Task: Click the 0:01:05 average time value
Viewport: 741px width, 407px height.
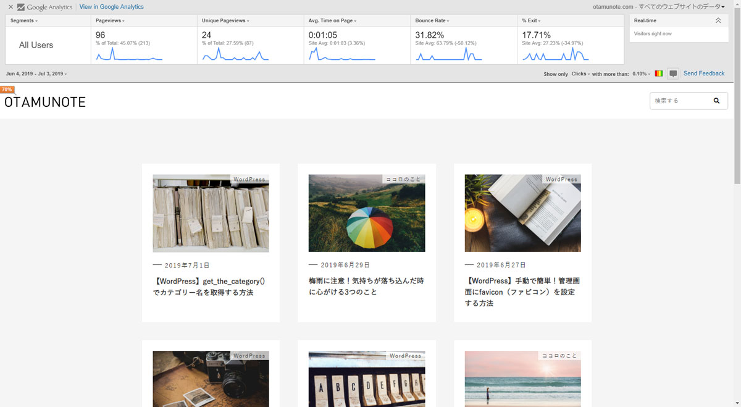Action: coord(322,35)
